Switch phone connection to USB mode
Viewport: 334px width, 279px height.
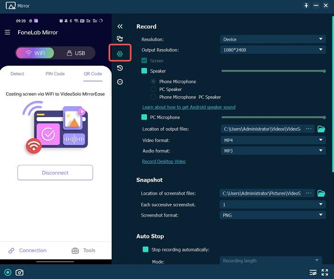tap(75, 53)
